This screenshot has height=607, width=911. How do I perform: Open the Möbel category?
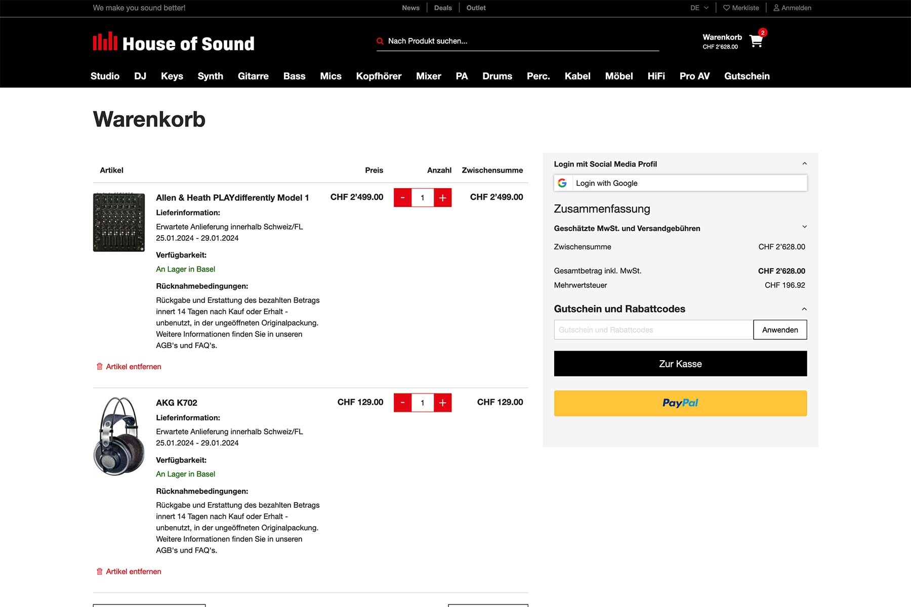pyautogui.click(x=619, y=76)
